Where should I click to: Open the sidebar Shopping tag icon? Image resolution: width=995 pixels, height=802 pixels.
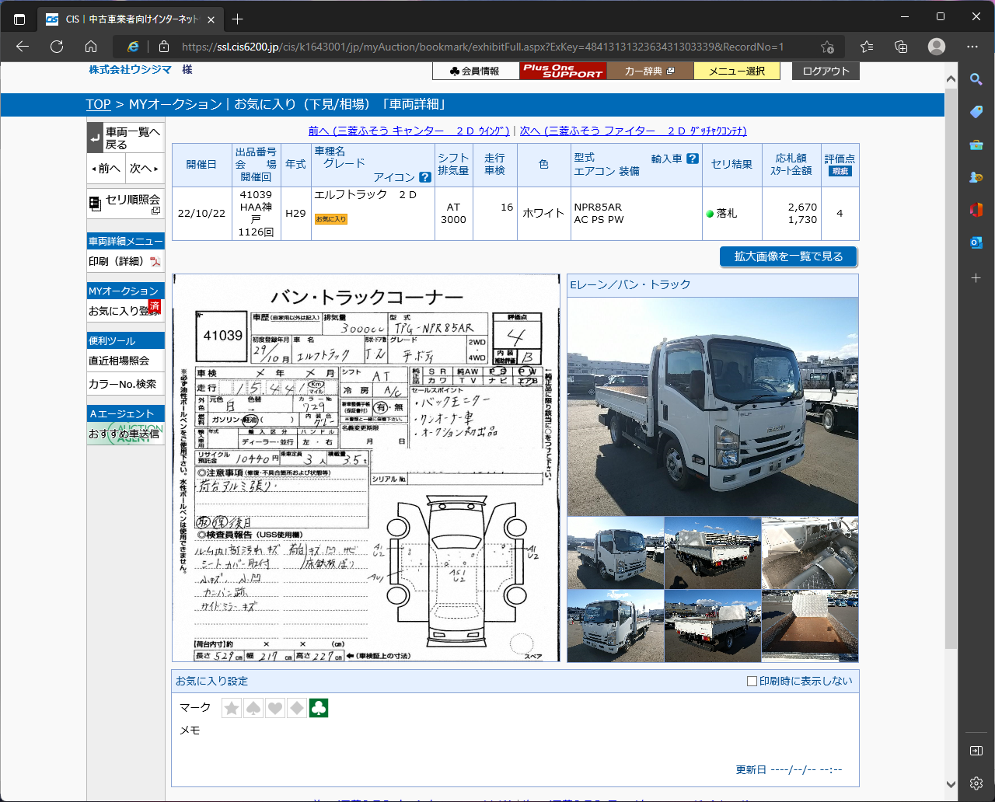[976, 112]
